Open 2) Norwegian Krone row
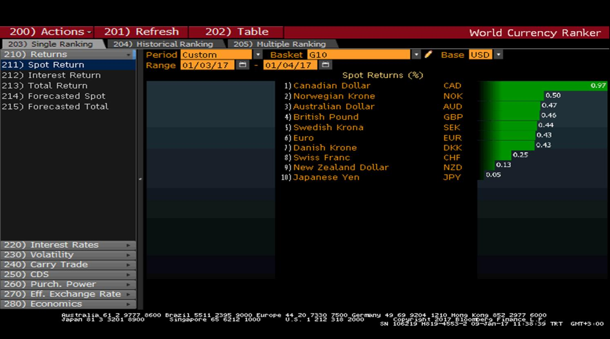Viewport: 610px width, 339px height. click(330, 96)
